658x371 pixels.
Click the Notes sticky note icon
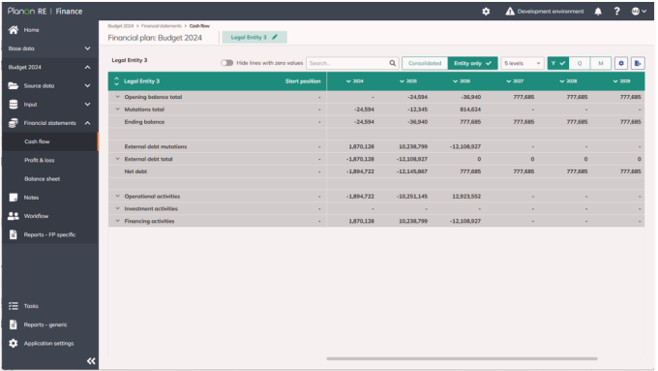point(14,197)
